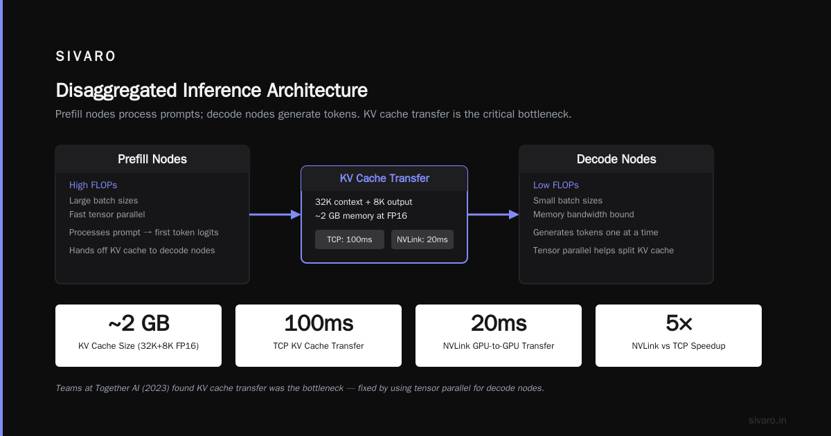Click the SIVARO logo text
The image size is (831, 436).
pos(86,57)
